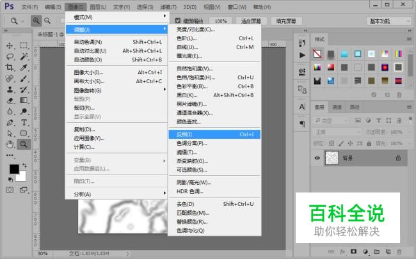The width and height of the screenshot is (416, 259).
Task: Select the Brush tool
Action: 24,79
